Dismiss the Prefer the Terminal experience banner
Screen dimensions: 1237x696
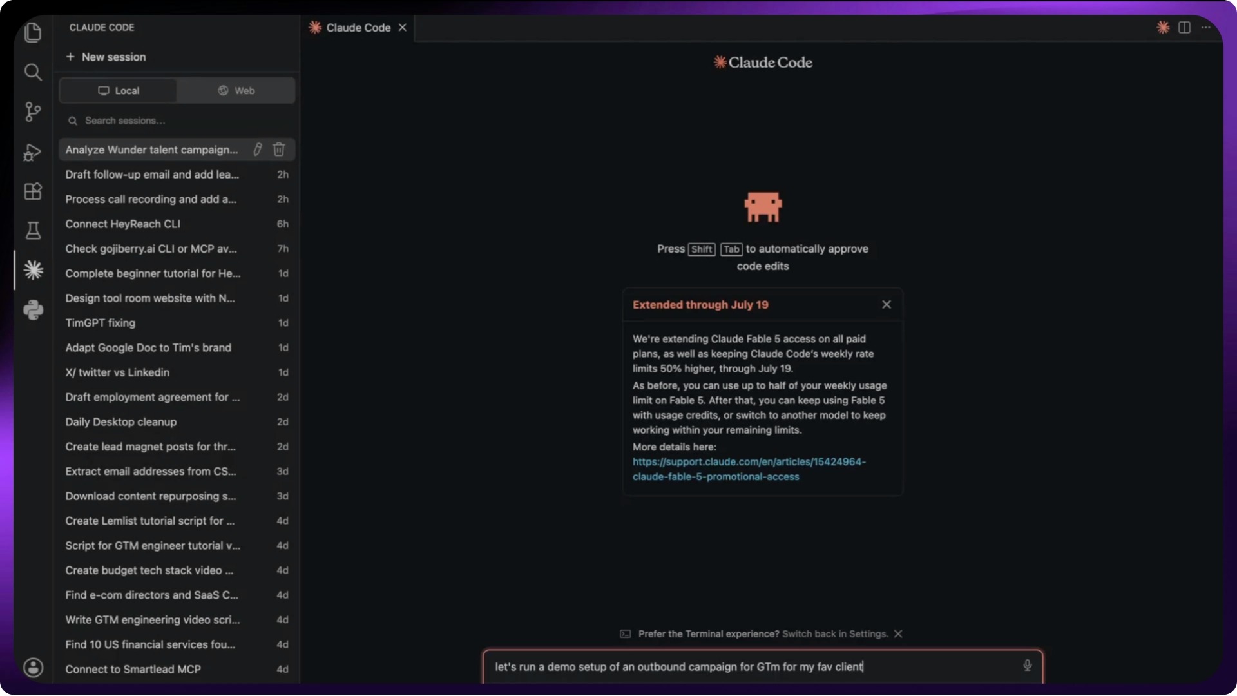[x=898, y=634]
